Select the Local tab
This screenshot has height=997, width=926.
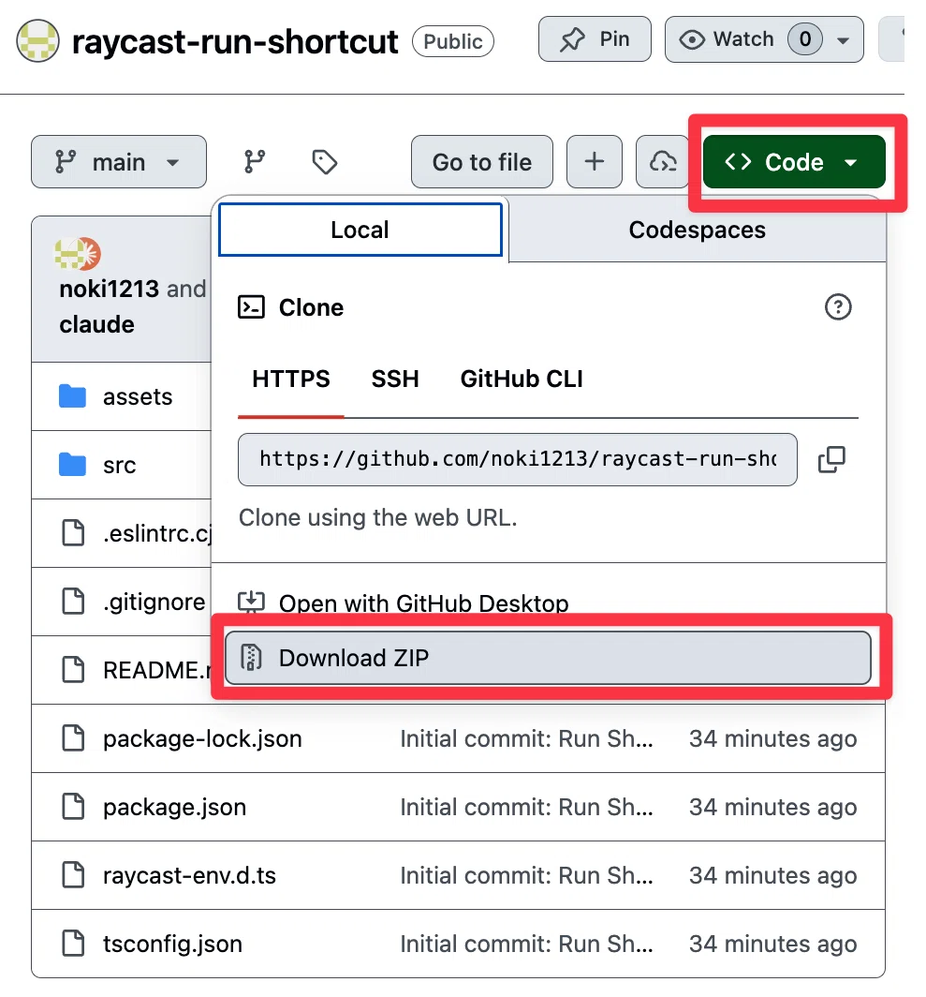point(360,230)
